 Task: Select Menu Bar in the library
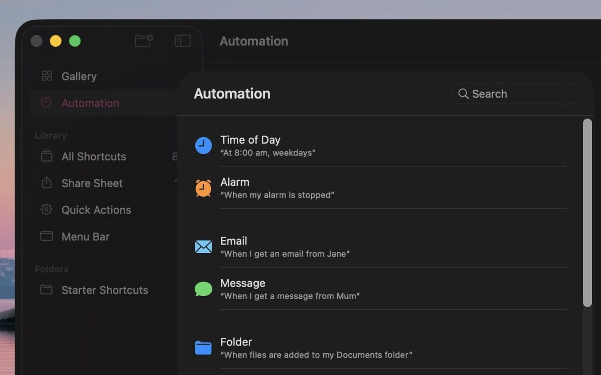pyautogui.click(x=85, y=236)
